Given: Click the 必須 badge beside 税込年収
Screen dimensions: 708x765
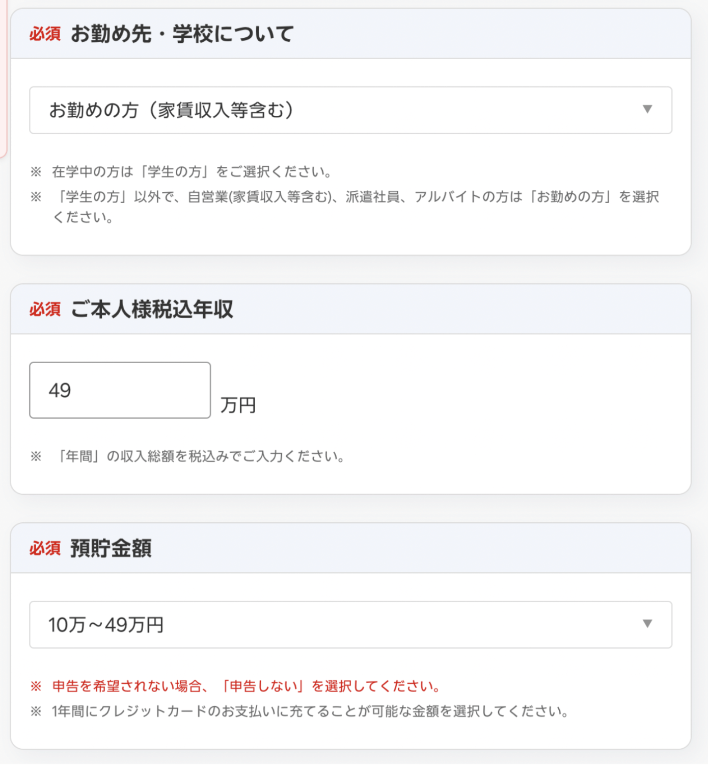Looking at the screenshot, I should coord(45,309).
